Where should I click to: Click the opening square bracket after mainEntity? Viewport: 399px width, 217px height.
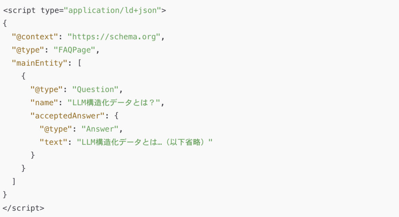coord(79,63)
